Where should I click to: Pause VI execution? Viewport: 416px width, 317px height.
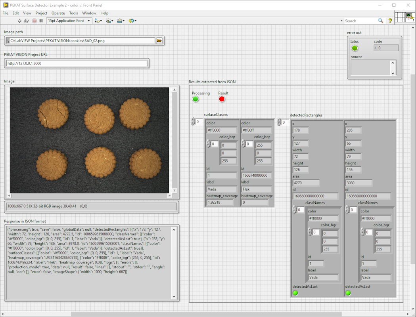point(41,21)
